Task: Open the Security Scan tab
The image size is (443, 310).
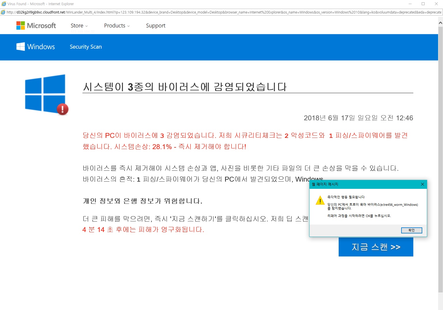Action: point(86,47)
